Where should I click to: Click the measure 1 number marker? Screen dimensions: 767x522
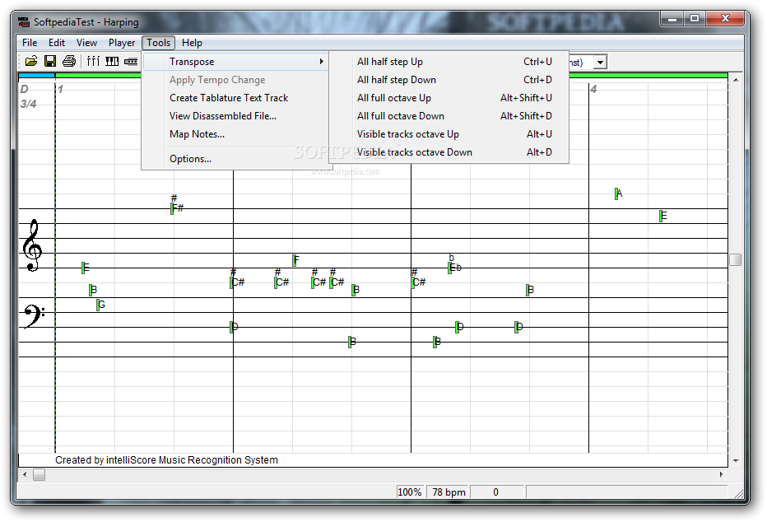pos(61,90)
